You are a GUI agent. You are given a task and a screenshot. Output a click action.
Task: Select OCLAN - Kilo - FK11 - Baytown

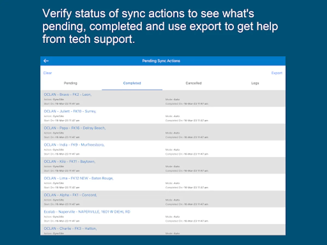coord(69,161)
